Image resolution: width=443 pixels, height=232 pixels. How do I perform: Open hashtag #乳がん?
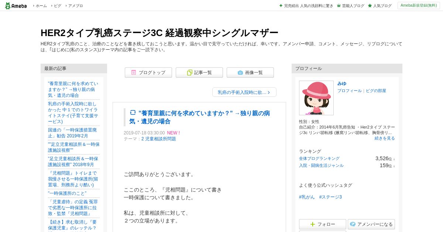point(307,197)
